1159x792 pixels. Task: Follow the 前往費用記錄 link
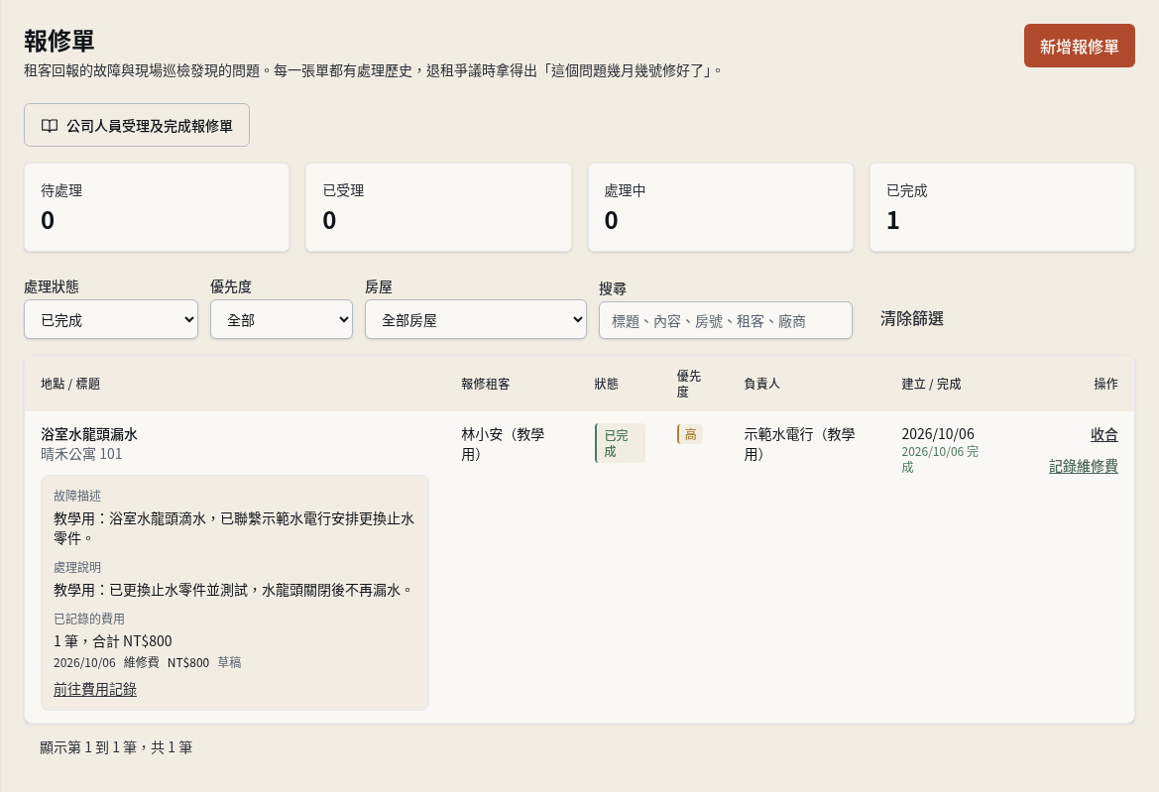(x=94, y=689)
